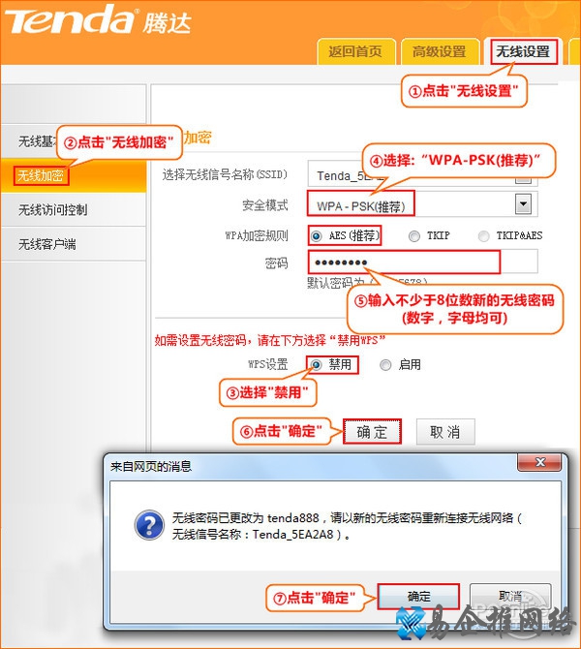Click the 选择无线信号名称(SSID) label
Viewport: 581px width, 649px height.
pos(225,174)
